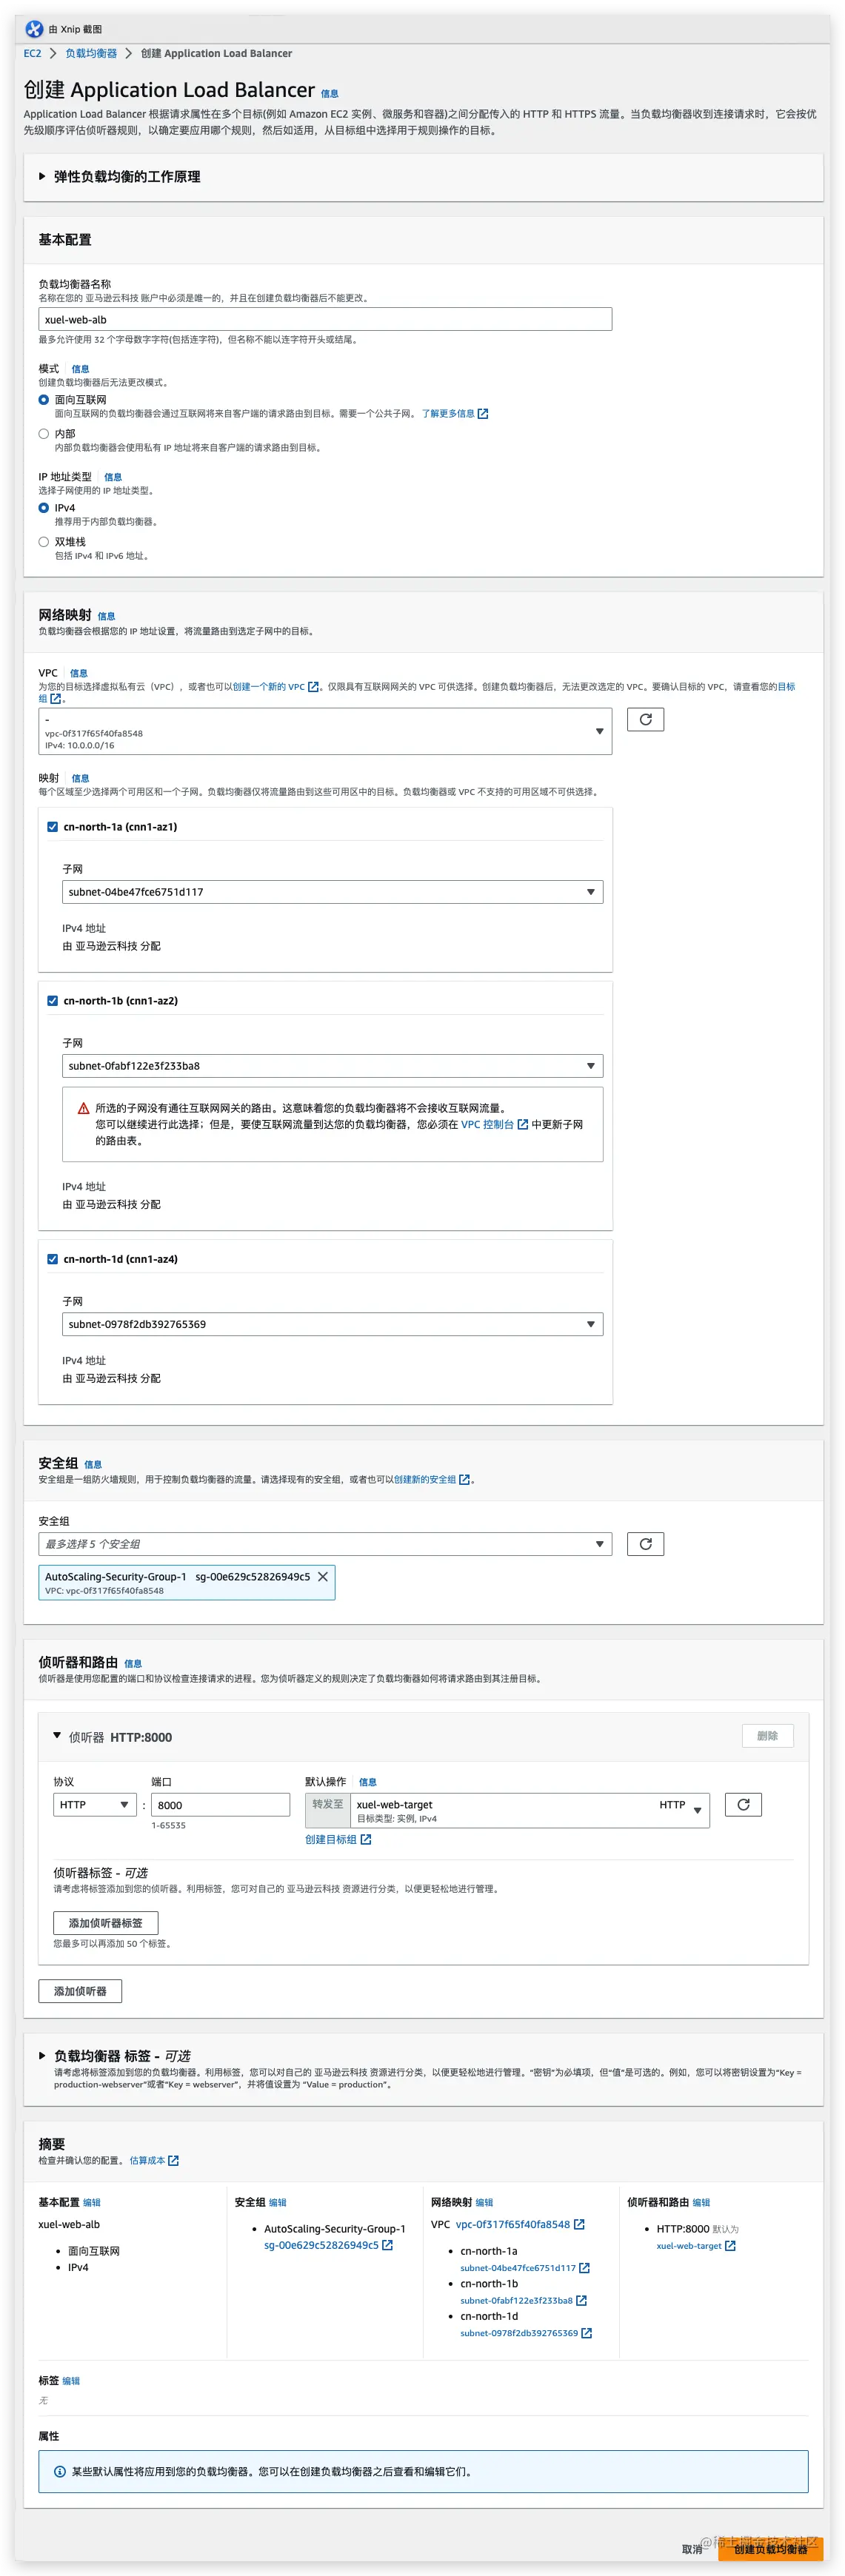
Task: Refresh the VPC list
Action: point(645,720)
